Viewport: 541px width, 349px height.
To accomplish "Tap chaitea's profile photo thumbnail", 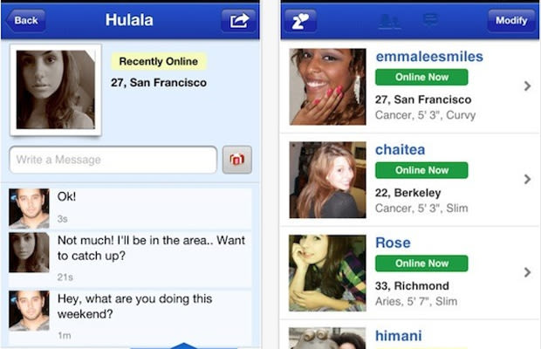I will (x=327, y=180).
